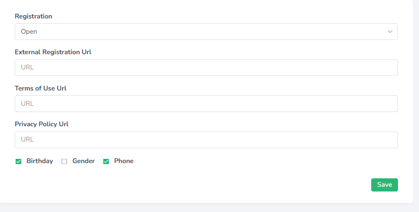Disable the Phone checkbox
This screenshot has width=419, height=212.
pyautogui.click(x=106, y=161)
